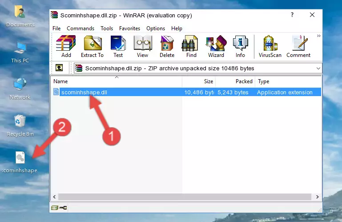Select the This PC desktop icon
The image size is (342, 222).
point(20,52)
